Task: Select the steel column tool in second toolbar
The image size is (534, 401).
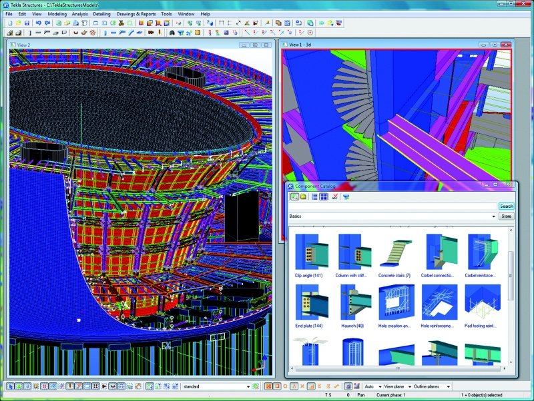Action: pyautogui.click(x=29, y=33)
